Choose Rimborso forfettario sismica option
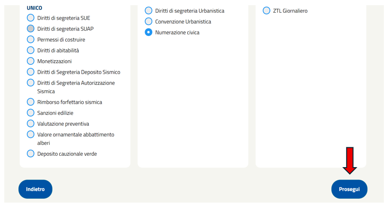 (x=31, y=102)
